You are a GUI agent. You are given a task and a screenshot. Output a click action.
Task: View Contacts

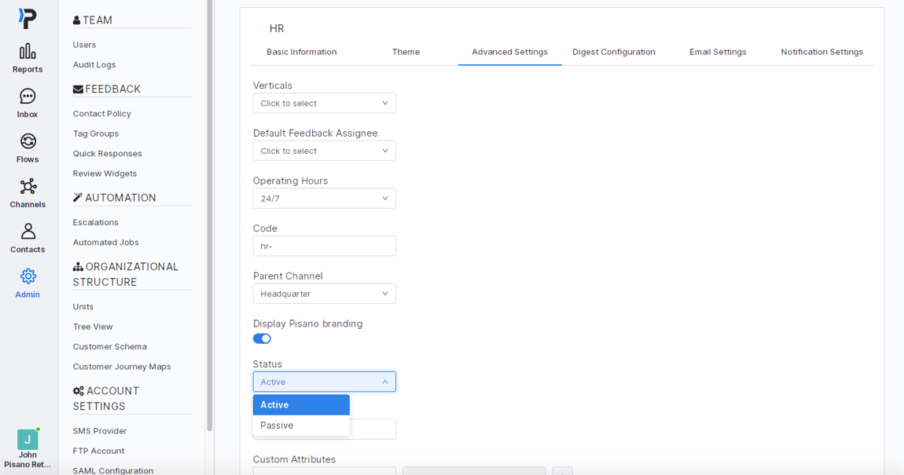[x=27, y=237]
